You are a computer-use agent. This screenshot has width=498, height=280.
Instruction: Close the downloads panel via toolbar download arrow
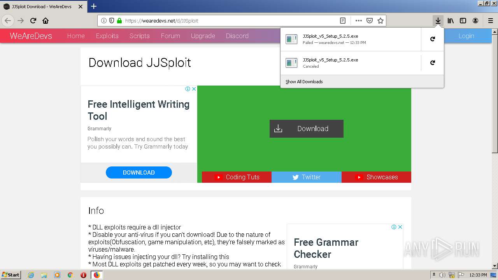pyautogui.click(x=438, y=21)
